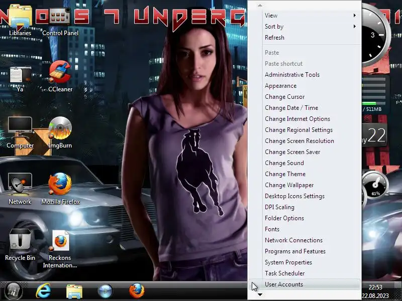Expand the Sort by submenu
The image size is (402, 301).
pyautogui.click(x=311, y=27)
